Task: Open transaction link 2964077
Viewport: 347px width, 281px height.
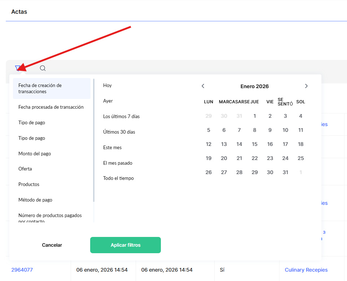Action: point(22,270)
